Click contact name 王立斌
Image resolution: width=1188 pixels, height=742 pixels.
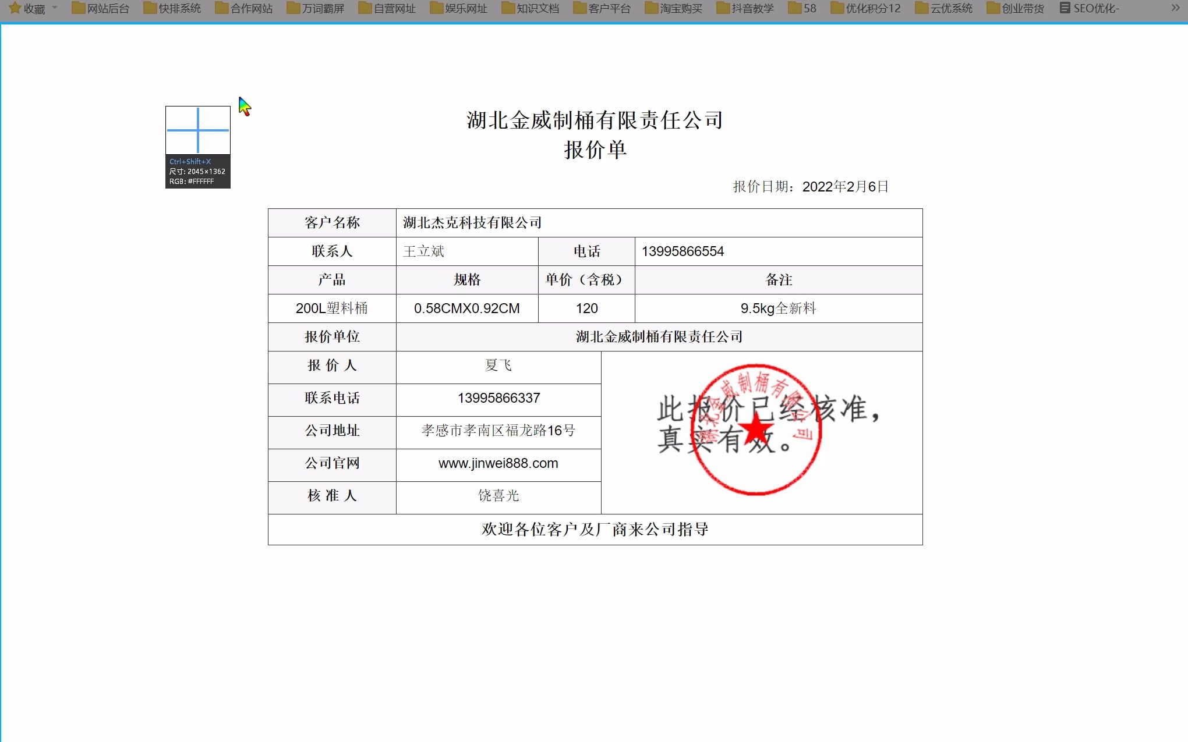point(423,251)
